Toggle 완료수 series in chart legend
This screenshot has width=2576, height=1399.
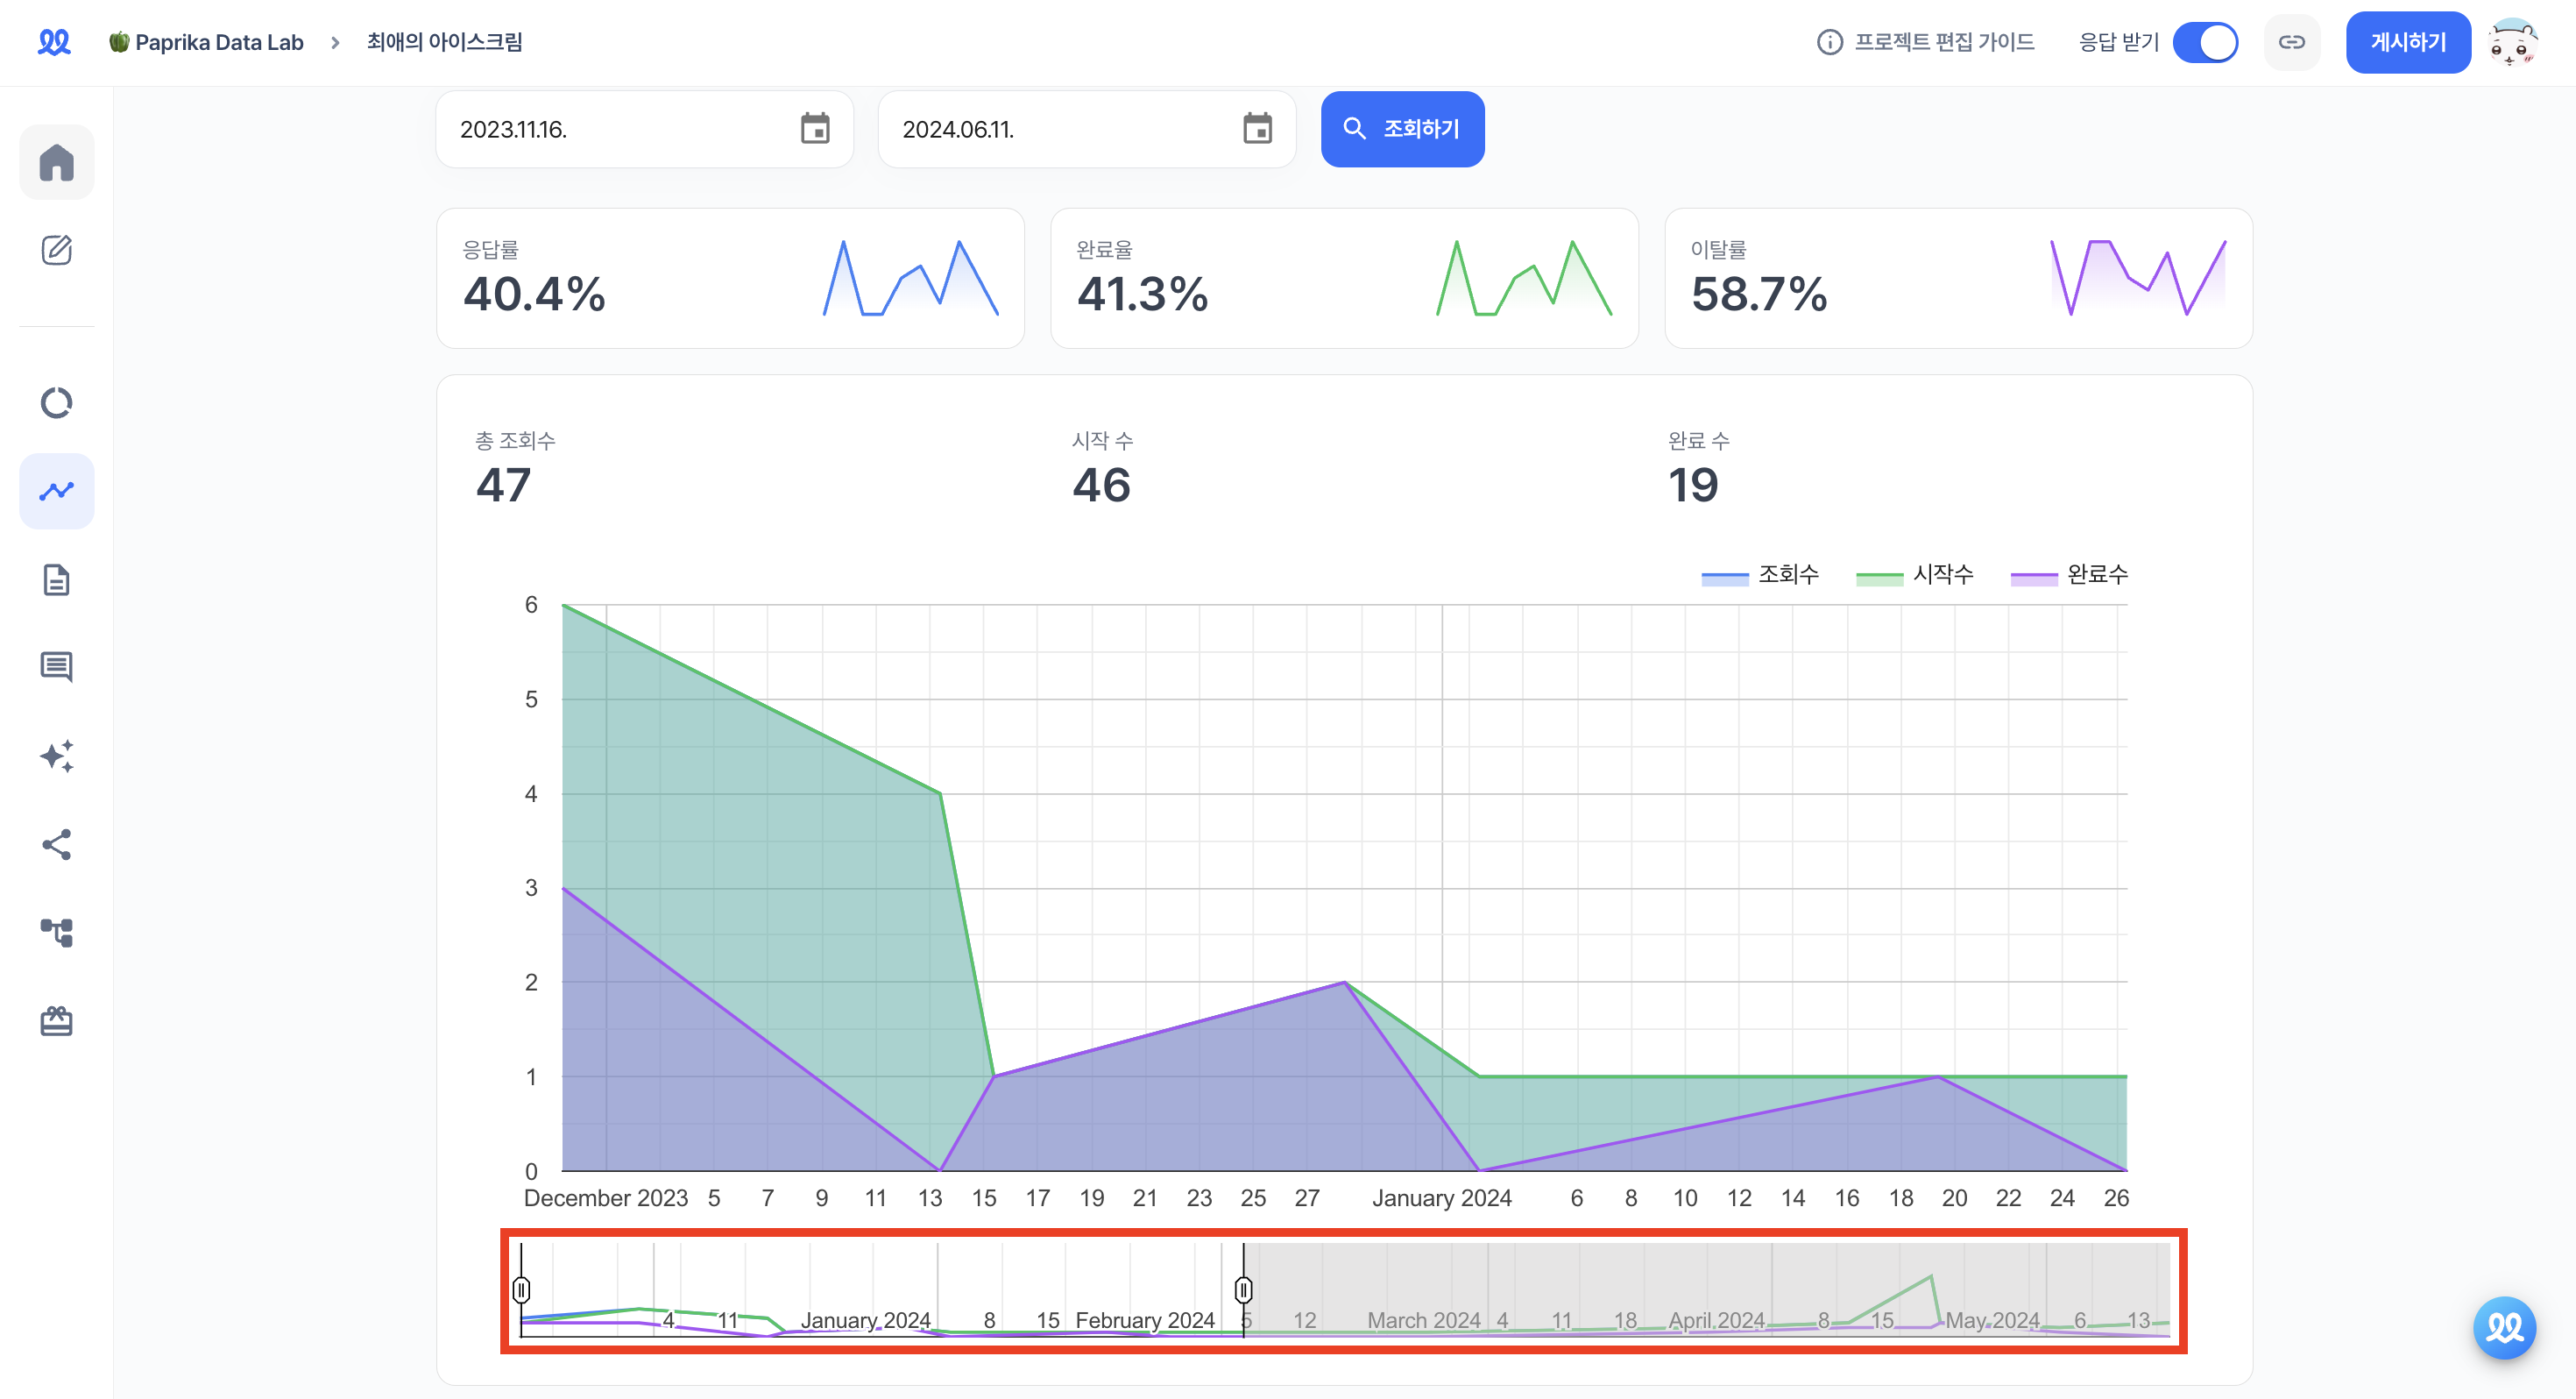pyautogui.click(x=2069, y=574)
